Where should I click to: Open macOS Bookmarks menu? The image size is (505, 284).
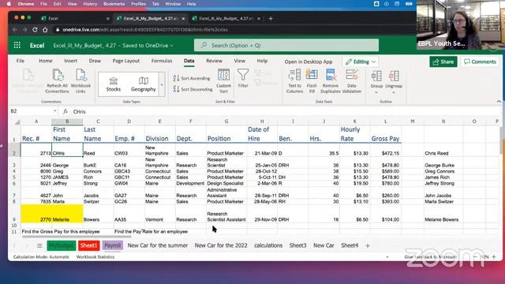pyautogui.click(x=114, y=4)
